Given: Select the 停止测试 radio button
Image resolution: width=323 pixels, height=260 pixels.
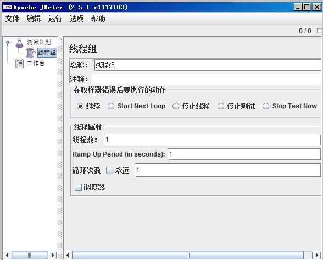Looking at the screenshot, I should click(221, 106).
